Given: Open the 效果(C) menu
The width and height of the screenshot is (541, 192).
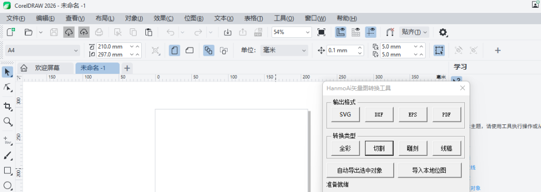Looking at the screenshot, I should (163, 18).
